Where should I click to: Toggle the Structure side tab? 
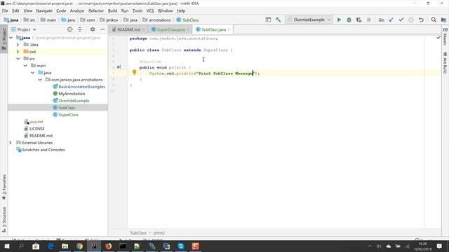(x=4, y=219)
